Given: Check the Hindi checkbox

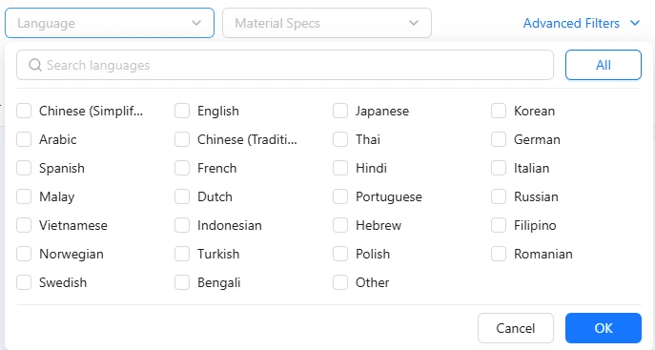Looking at the screenshot, I should click(340, 168).
